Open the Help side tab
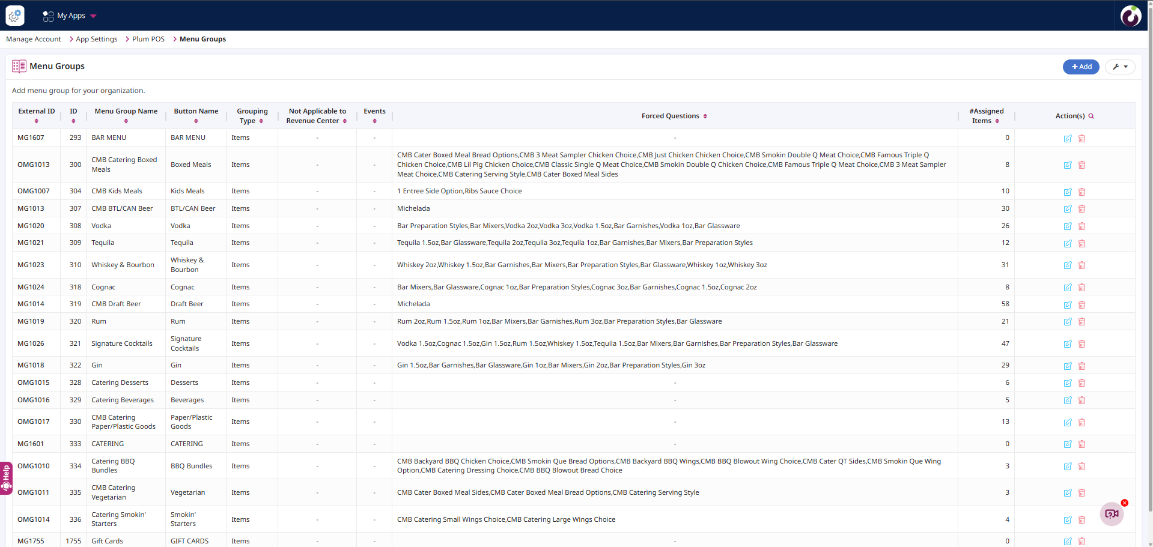The width and height of the screenshot is (1153, 547). pos(6,478)
